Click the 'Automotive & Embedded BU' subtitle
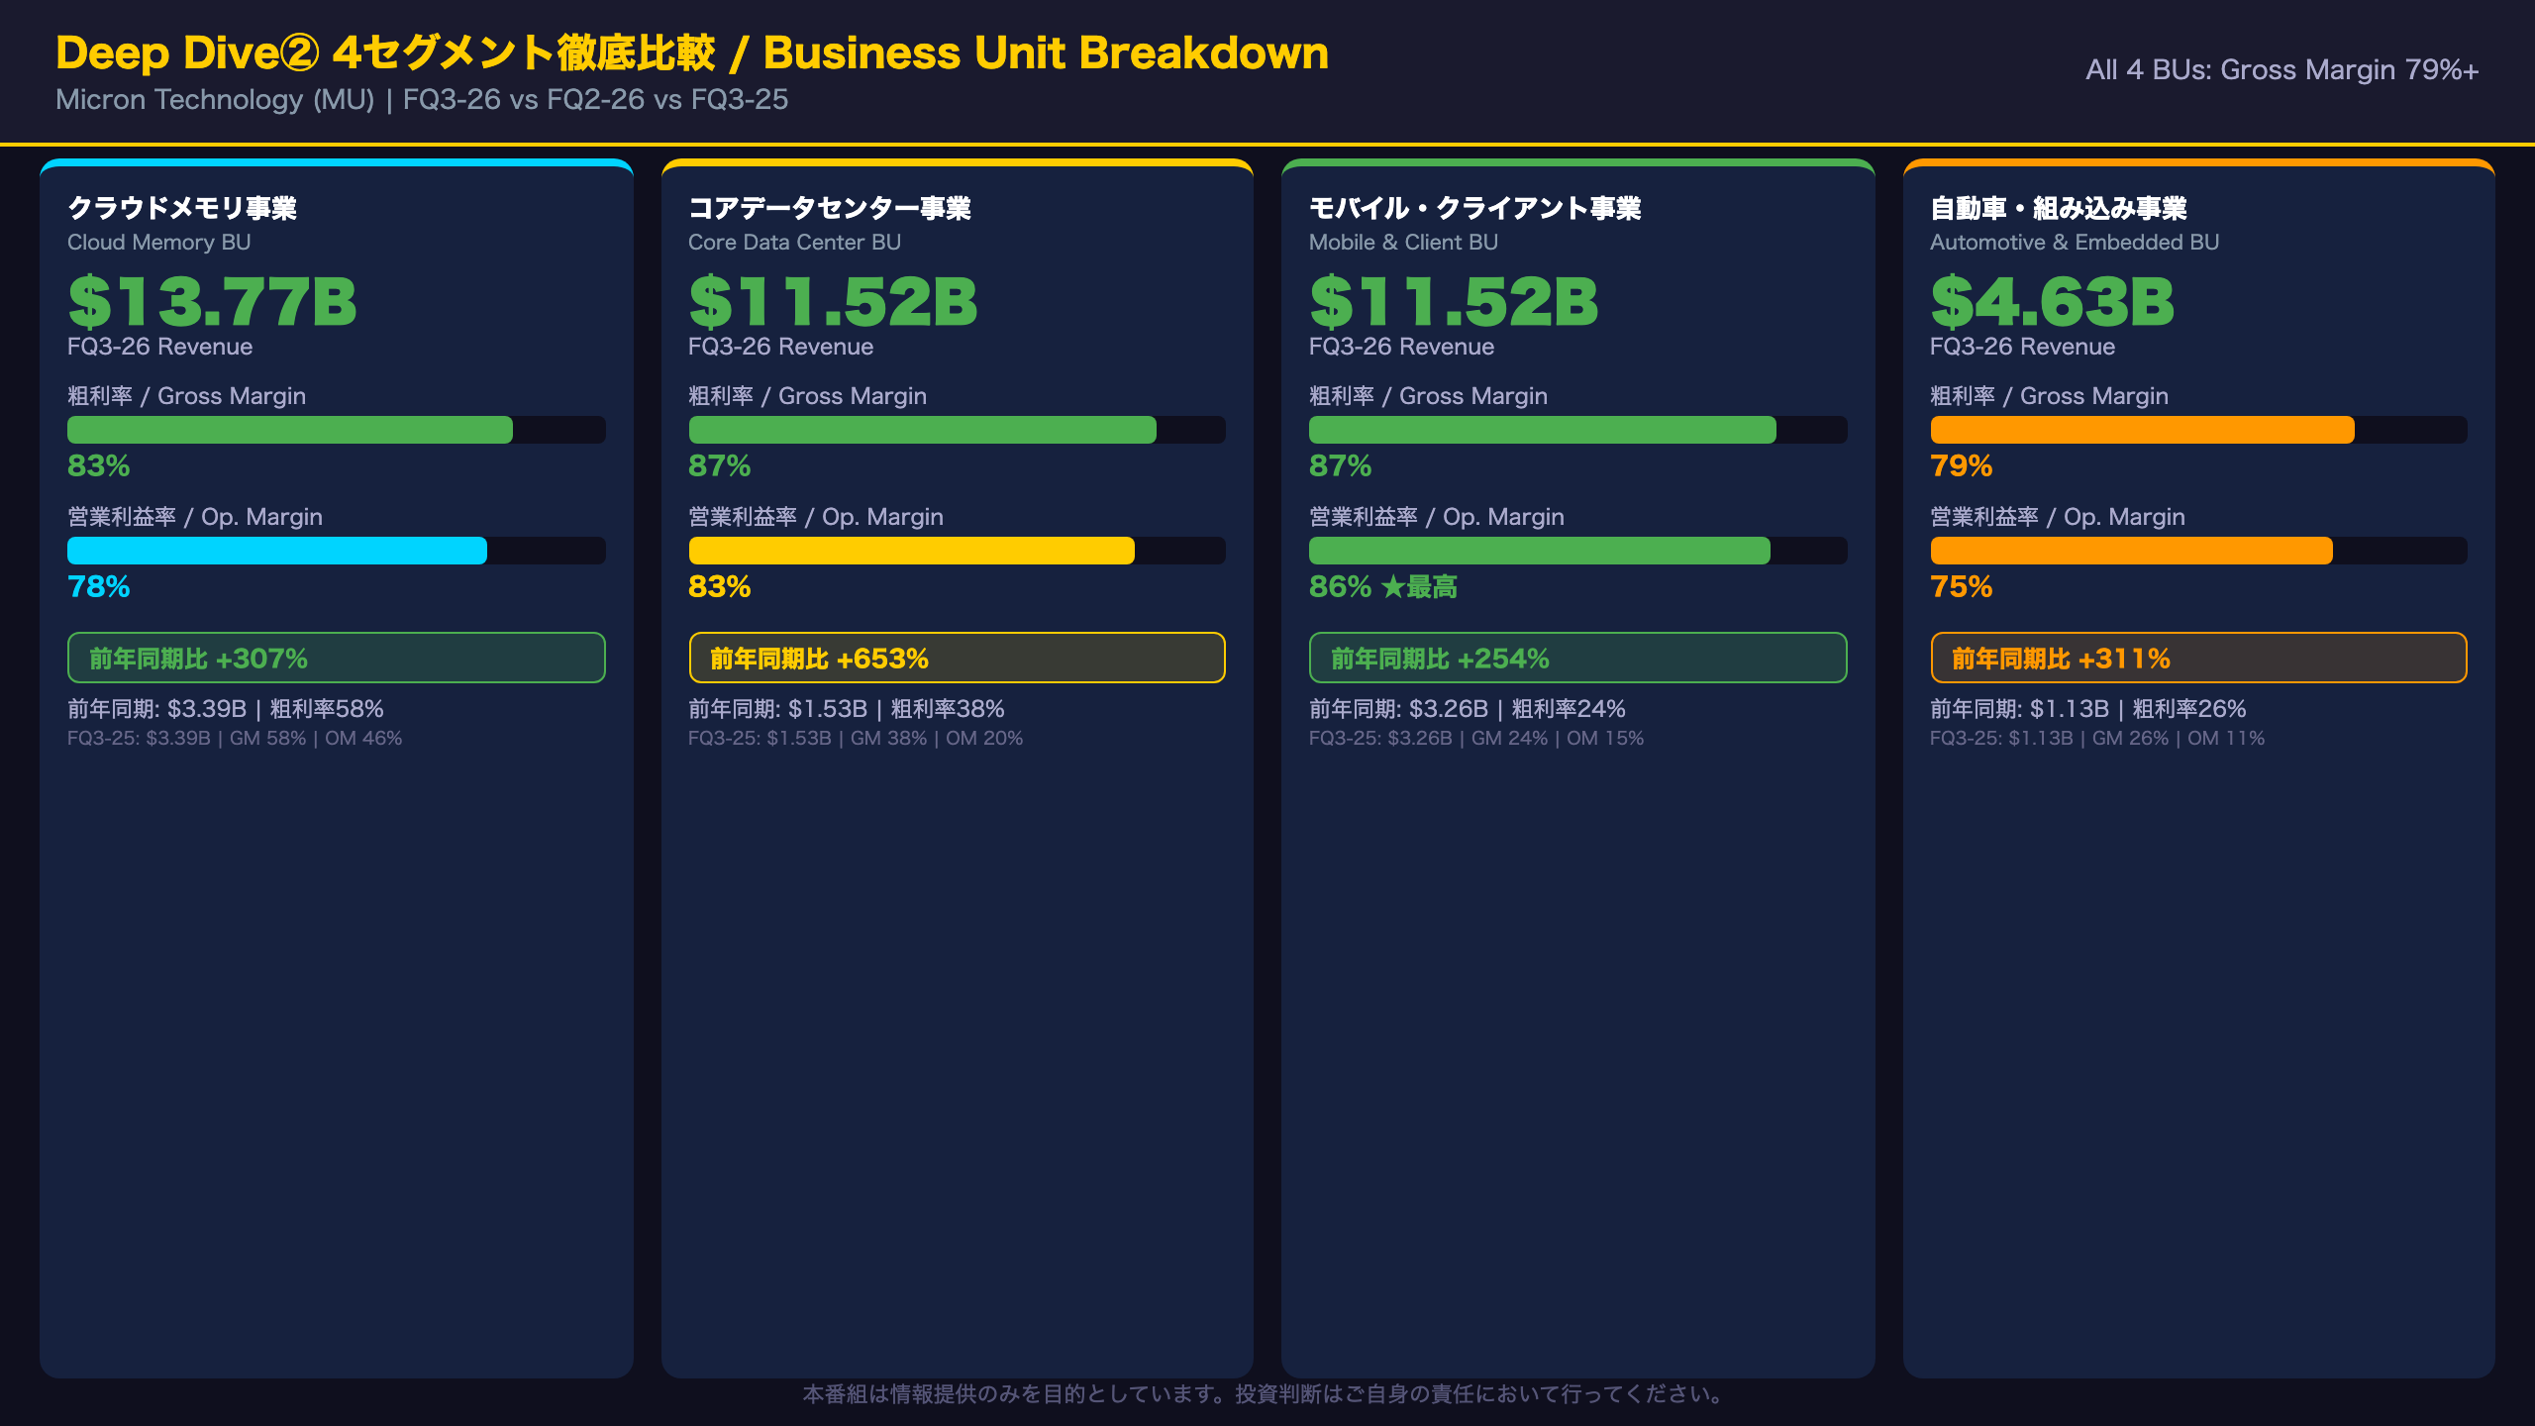Image resolution: width=2535 pixels, height=1426 pixels. 2075,242
